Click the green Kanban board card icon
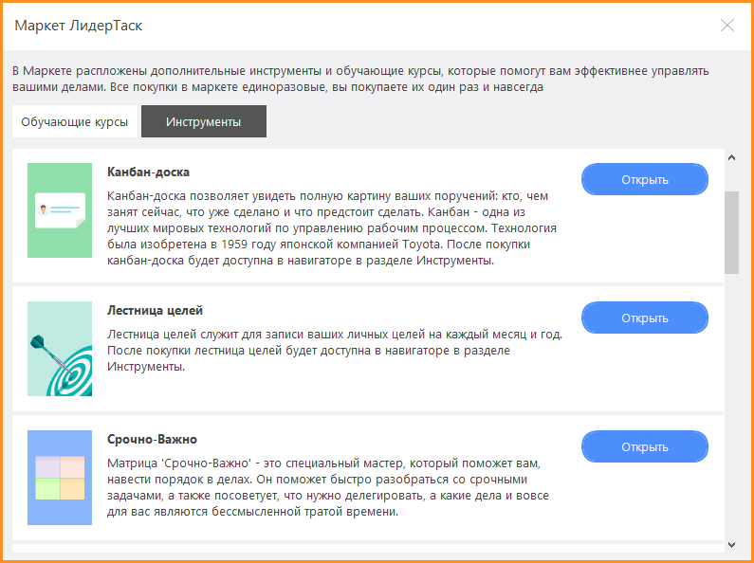This screenshot has width=754, height=563. 60,210
